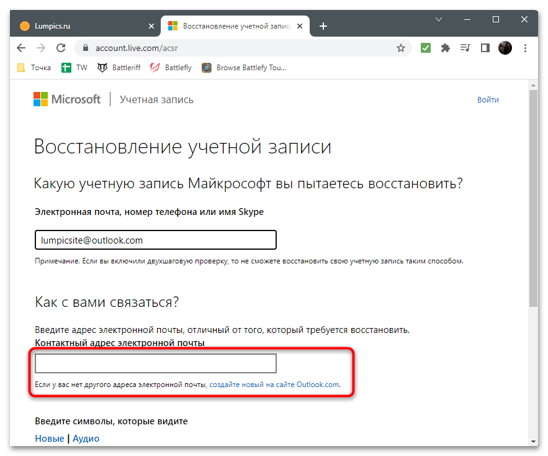The image size is (548, 456).
Task: Open the Chrome three-dot menu
Action: point(525,48)
